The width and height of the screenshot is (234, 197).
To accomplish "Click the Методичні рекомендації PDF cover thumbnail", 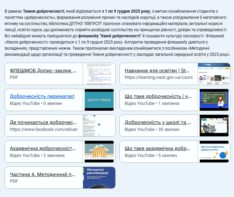I will coord(99,178).
